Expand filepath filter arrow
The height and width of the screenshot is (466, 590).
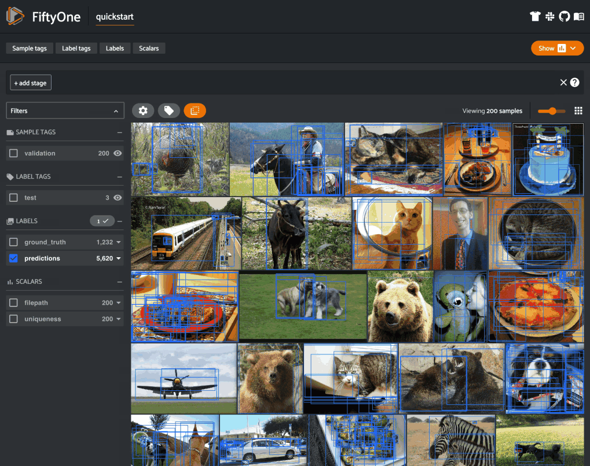pyautogui.click(x=119, y=303)
